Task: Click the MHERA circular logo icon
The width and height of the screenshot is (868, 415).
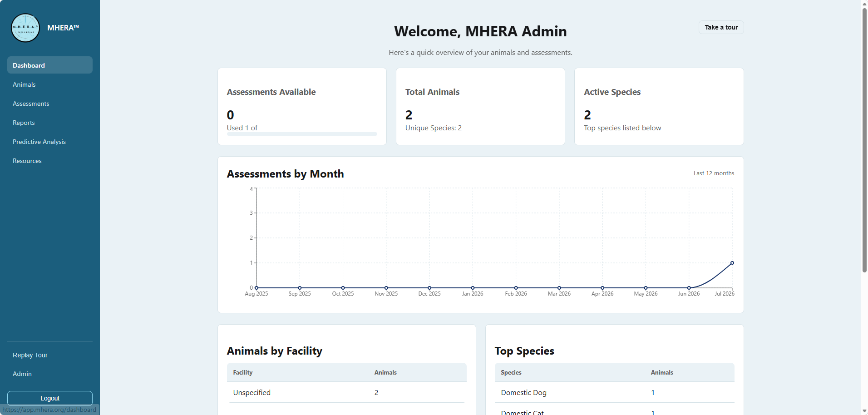Action: click(25, 28)
